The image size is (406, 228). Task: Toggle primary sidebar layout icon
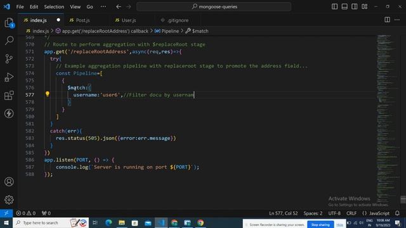coord(334,6)
